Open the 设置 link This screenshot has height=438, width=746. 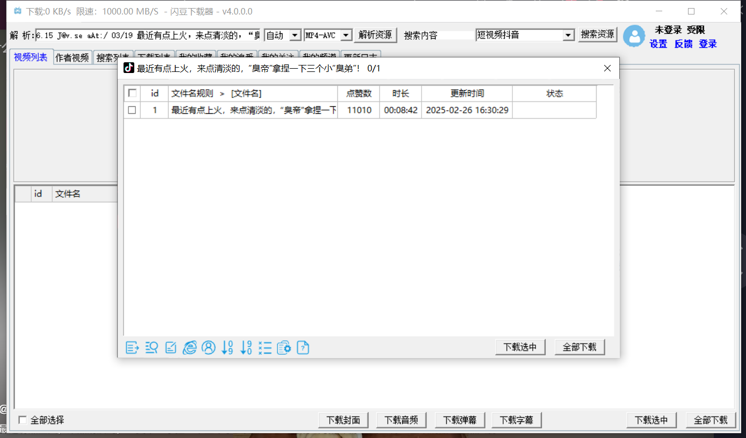point(658,44)
